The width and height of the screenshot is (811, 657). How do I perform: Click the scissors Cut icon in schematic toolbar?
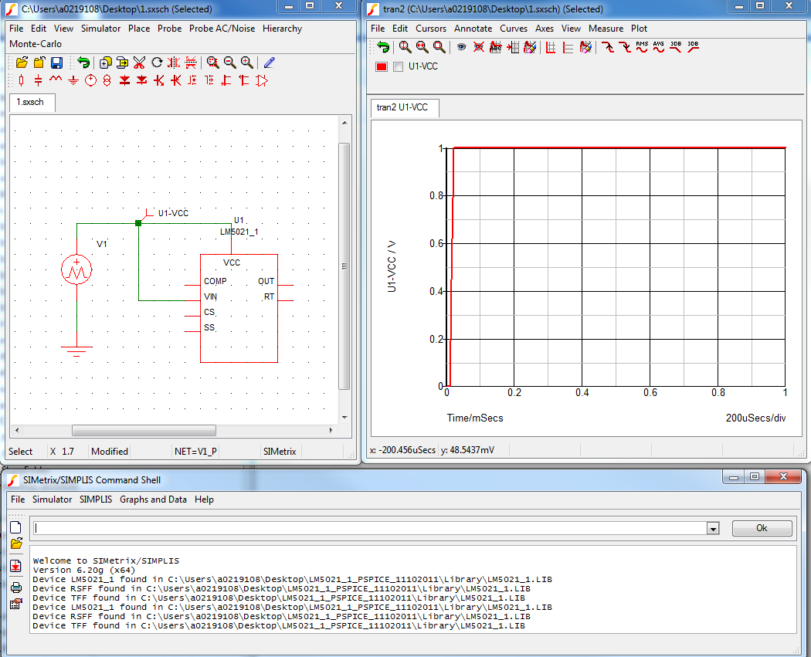pos(140,63)
